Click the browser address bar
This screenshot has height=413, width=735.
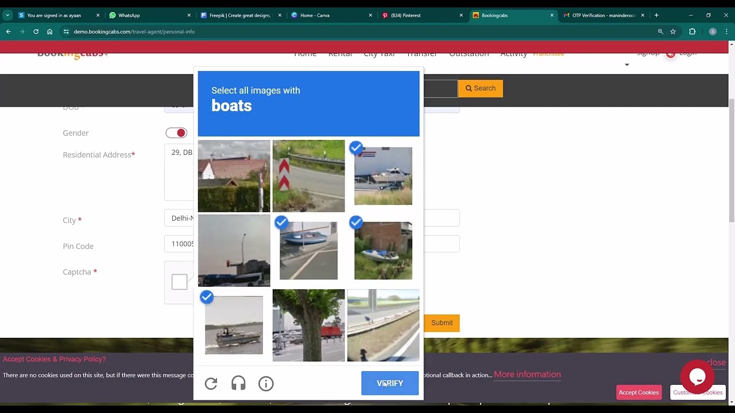click(362, 32)
